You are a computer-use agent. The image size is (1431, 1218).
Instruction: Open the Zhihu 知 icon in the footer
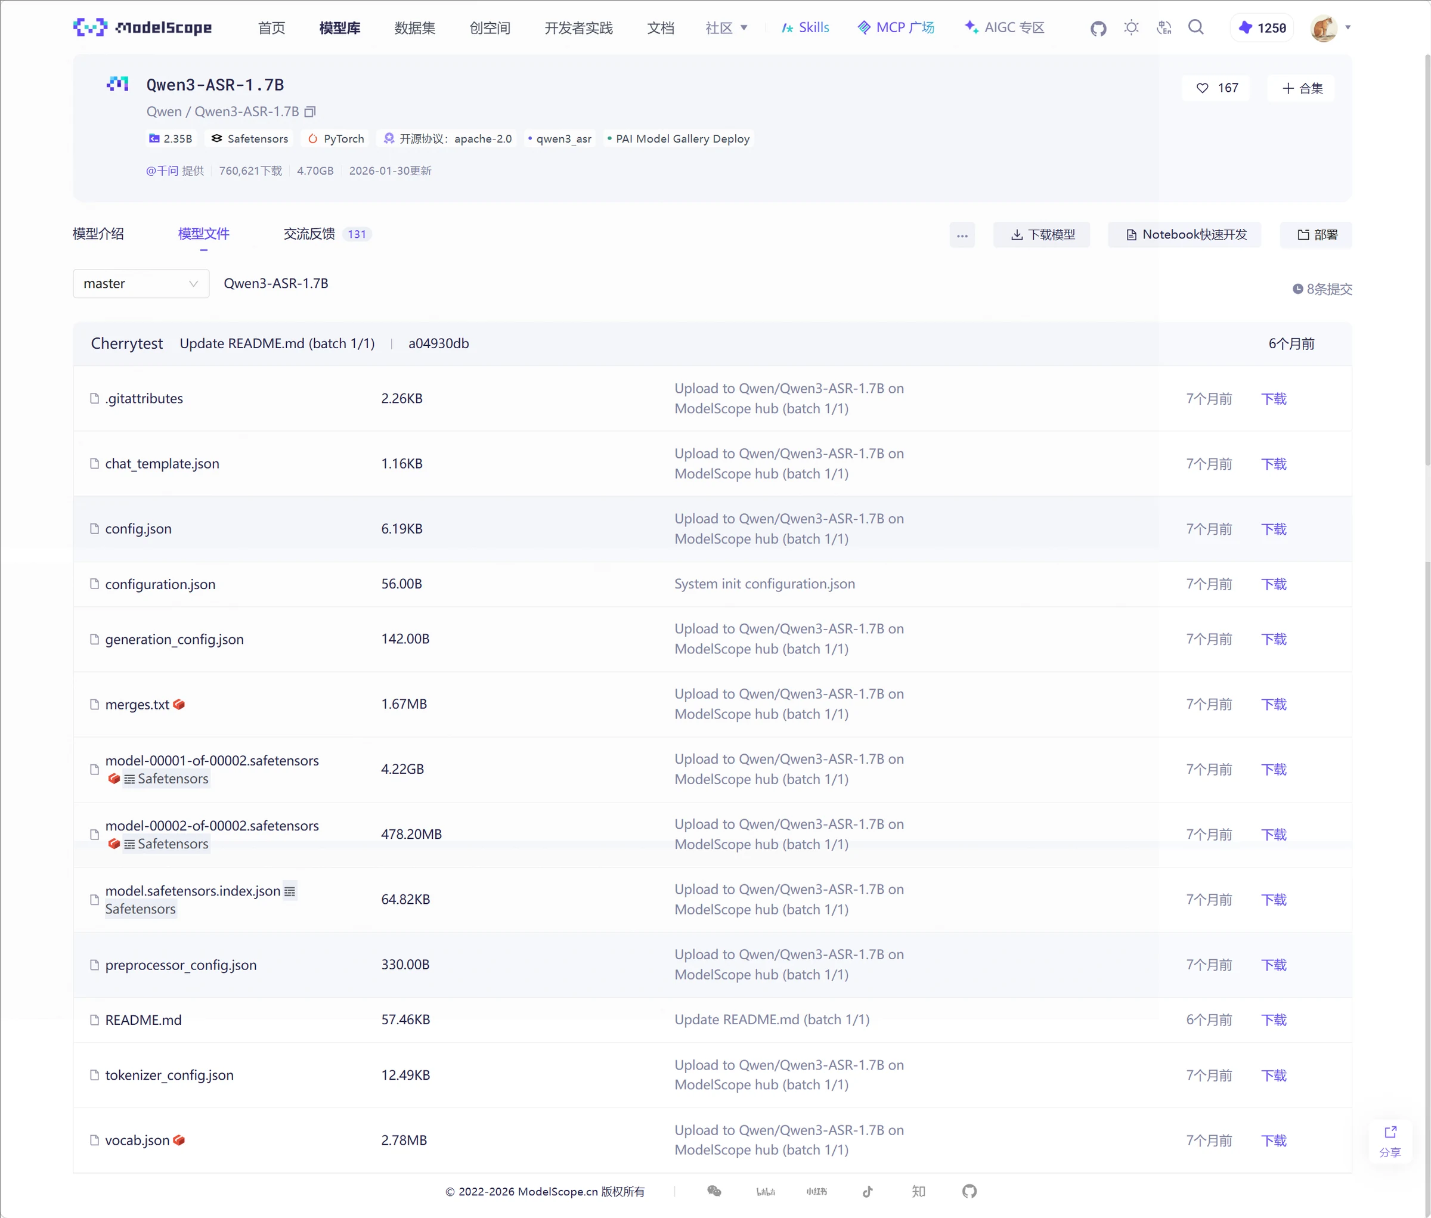tap(919, 1191)
